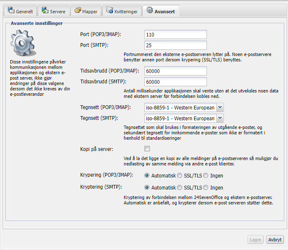Click the Tegnsett (SMTP) label

(x=99, y=118)
